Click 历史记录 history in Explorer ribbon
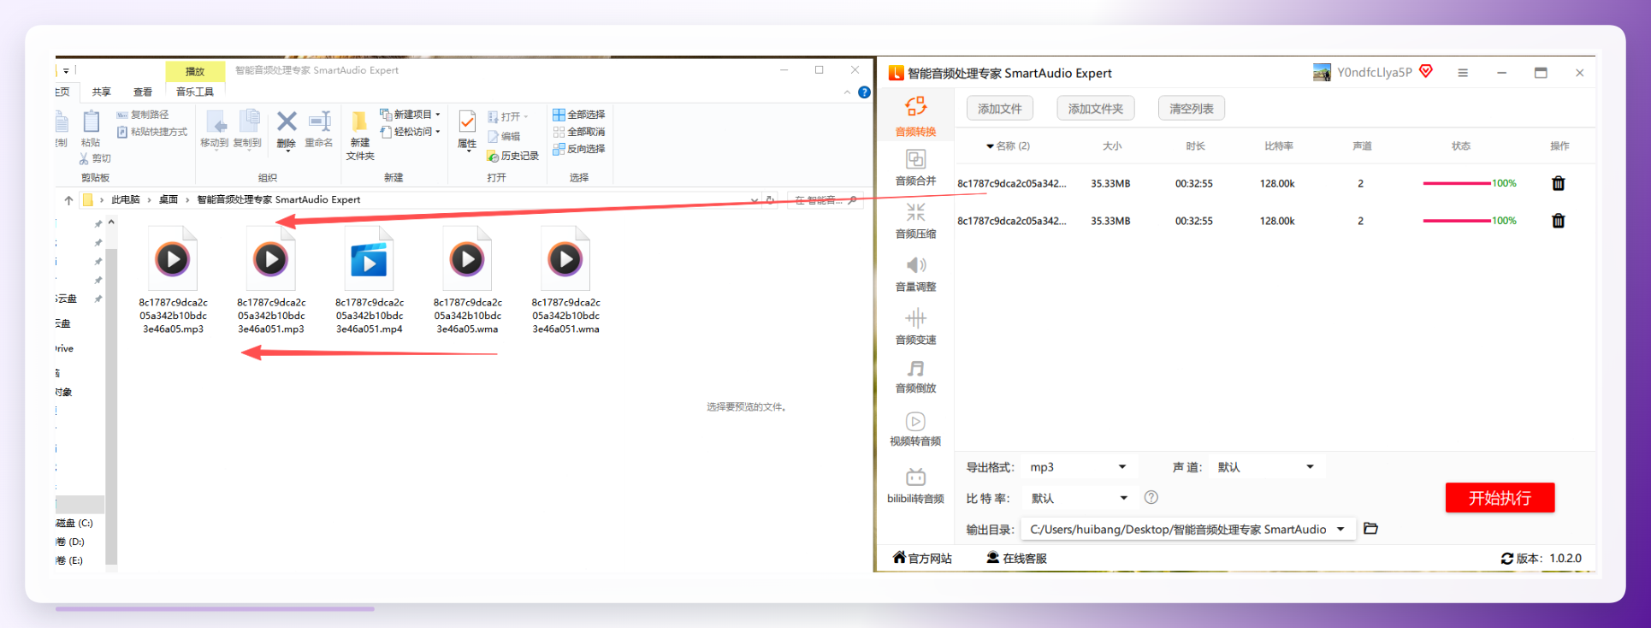The image size is (1651, 628). click(512, 156)
